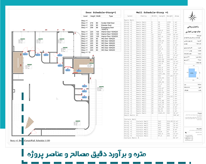Select the Emergency Door row in door schedule
Screen dimensions: 206x164
pos(101,28)
